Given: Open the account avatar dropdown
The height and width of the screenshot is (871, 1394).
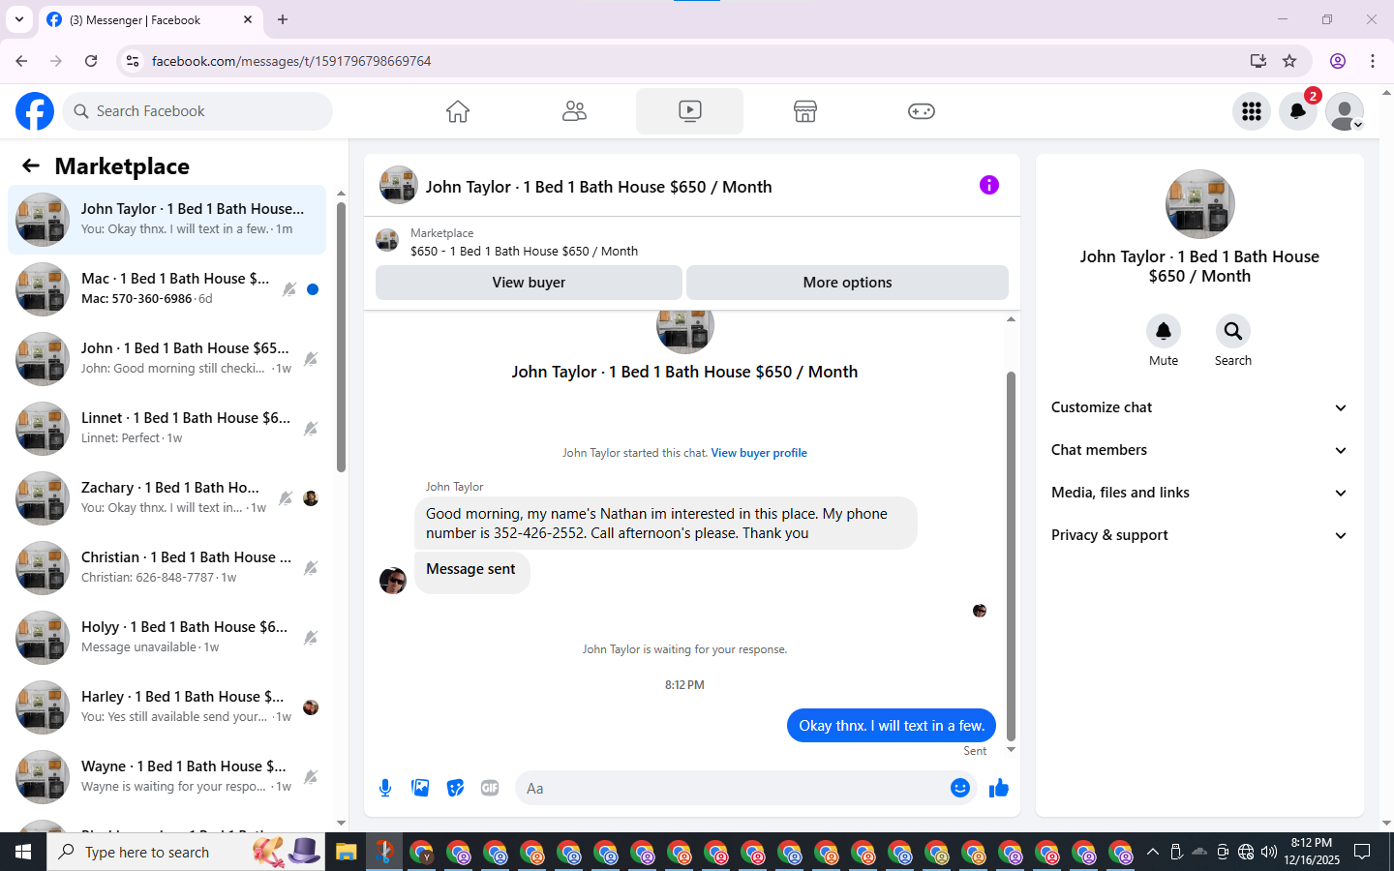Looking at the screenshot, I should tap(1345, 111).
